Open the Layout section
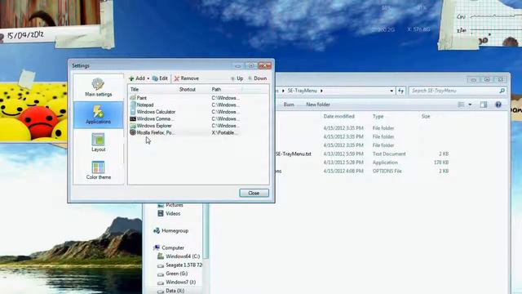 point(98,143)
